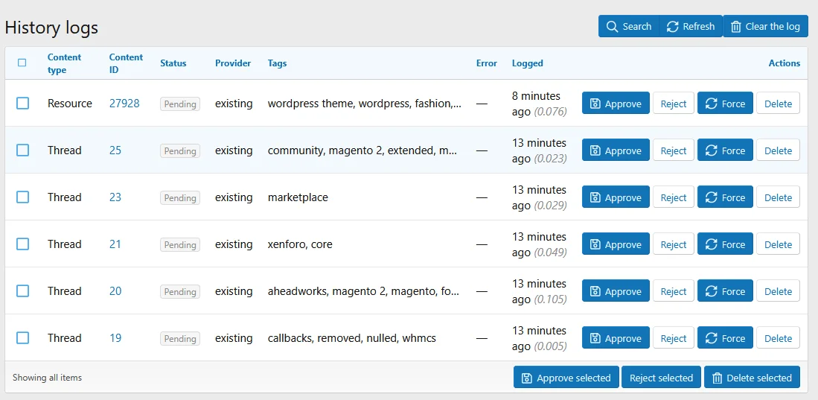Open content ID 27928 link
Screen dimensions: 818x400
124,104
